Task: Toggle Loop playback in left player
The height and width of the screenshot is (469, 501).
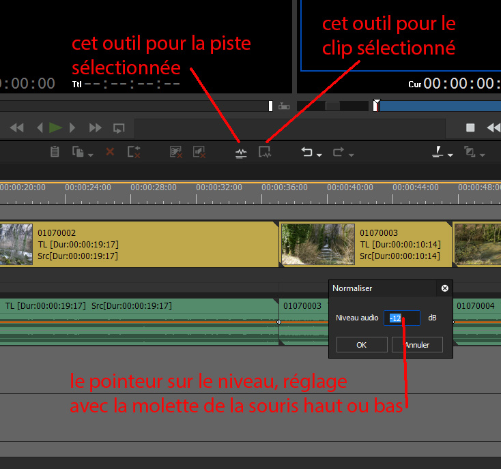Action: (119, 128)
